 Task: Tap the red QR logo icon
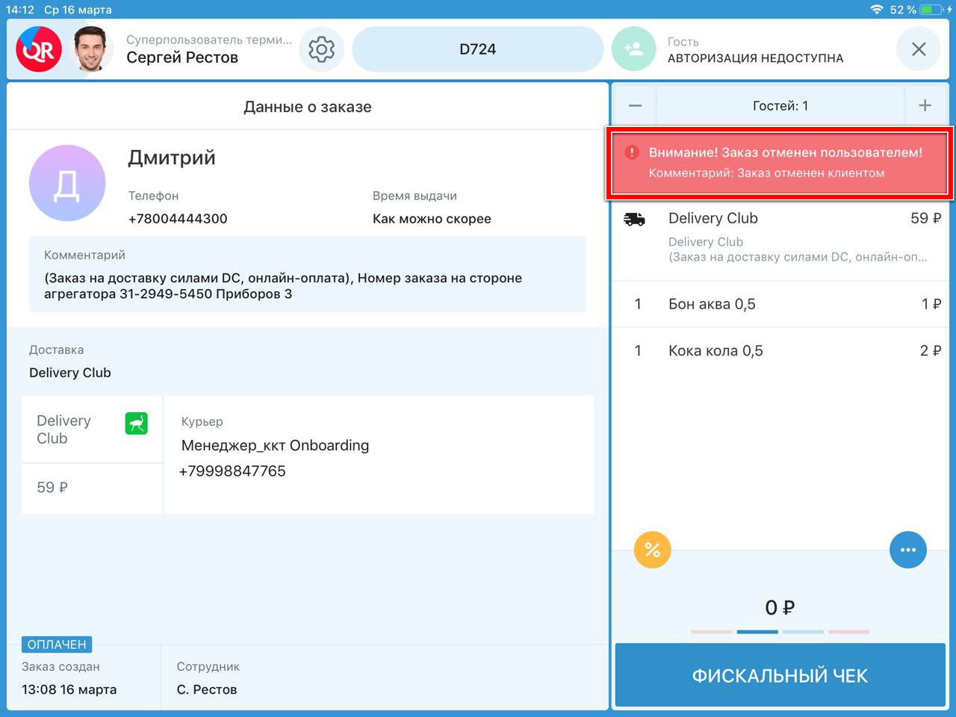pos(39,49)
